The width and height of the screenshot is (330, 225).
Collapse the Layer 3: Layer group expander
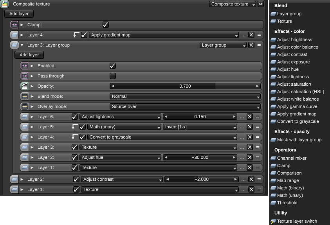(x=22, y=45)
